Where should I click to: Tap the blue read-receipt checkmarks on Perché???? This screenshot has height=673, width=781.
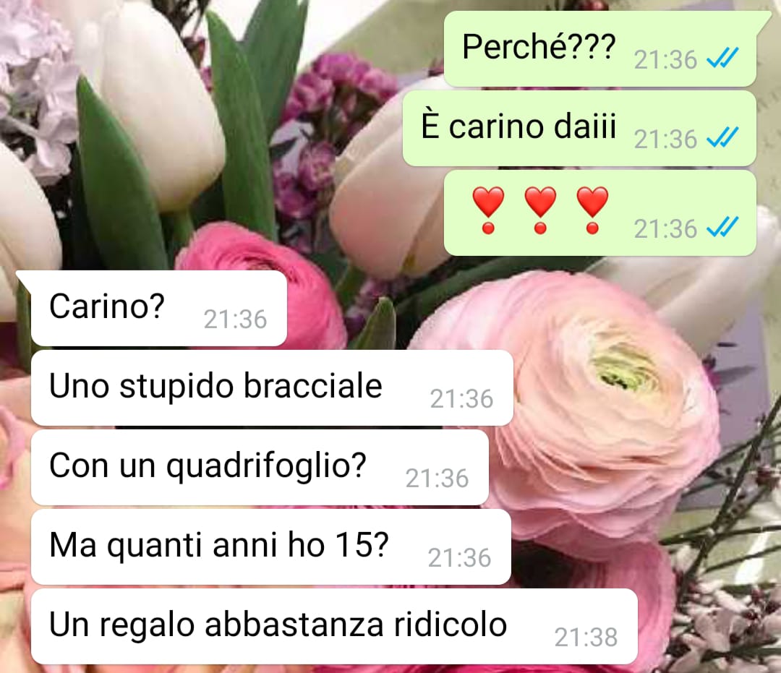pyautogui.click(x=722, y=58)
